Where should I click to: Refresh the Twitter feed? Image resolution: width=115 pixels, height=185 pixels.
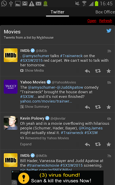[106, 21]
